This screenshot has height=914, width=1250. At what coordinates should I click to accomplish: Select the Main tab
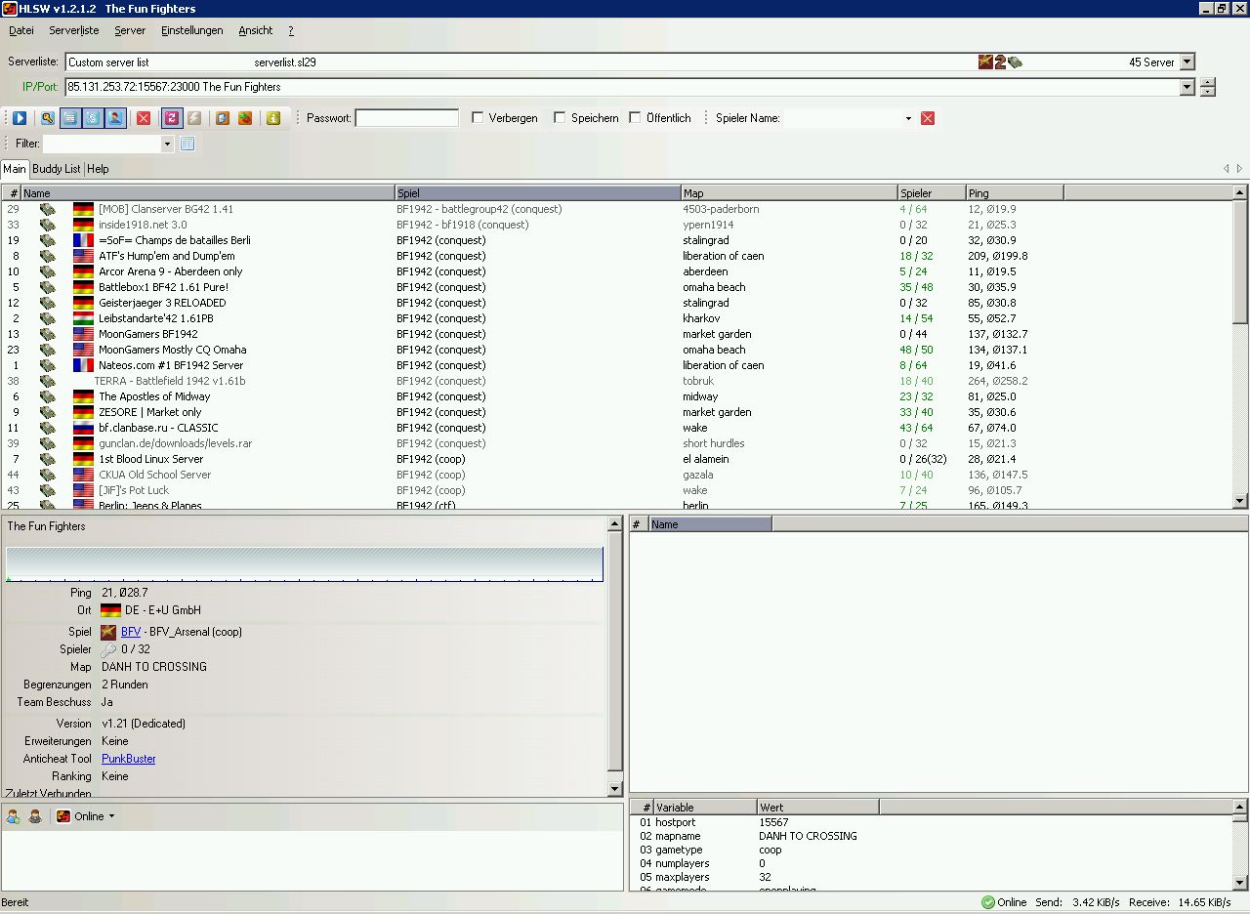[x=15, y=169]
